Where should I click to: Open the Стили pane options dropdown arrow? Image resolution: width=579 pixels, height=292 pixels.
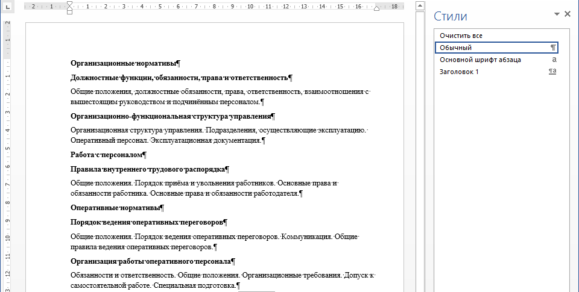(x=556, y=14)
